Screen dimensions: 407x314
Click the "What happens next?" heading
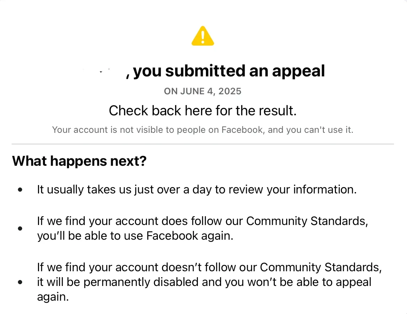[79, 161]
